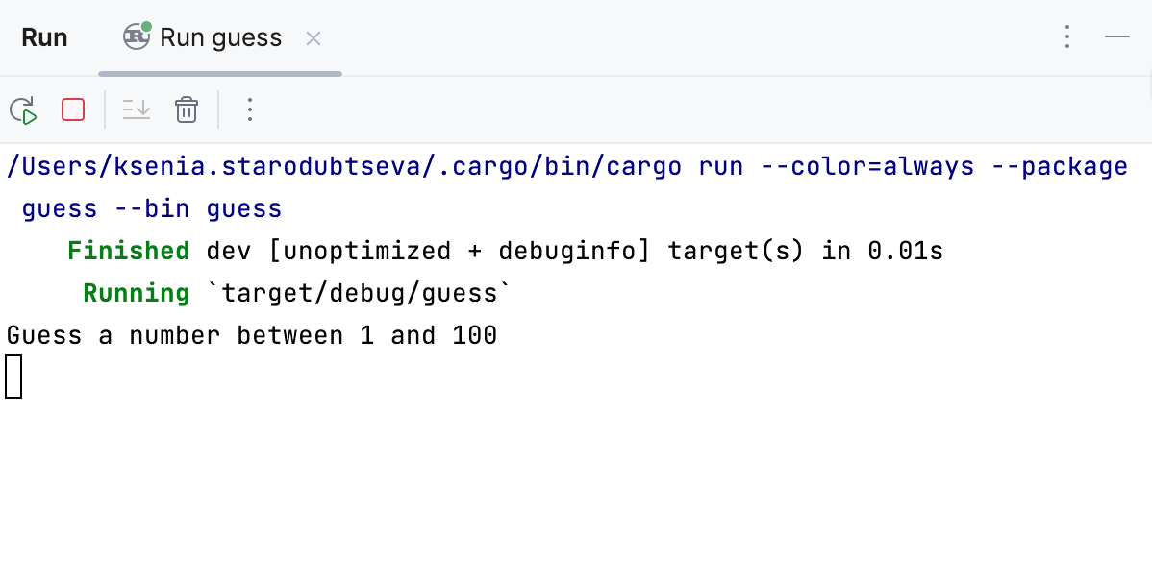Clear all console output with trash icon
Screen dimensions: 1152x582
pyautogui.click(x=187, y=109)
